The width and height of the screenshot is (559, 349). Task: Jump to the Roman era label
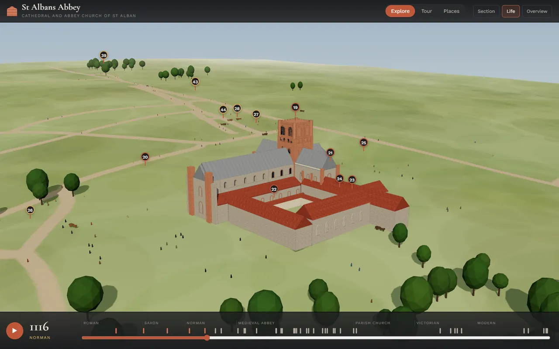(91, 323)
